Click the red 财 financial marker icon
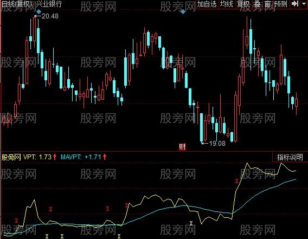 point(182,147)
